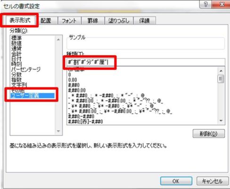Select the 日付 category
The image size is (230, 189).
pos(16,59)
